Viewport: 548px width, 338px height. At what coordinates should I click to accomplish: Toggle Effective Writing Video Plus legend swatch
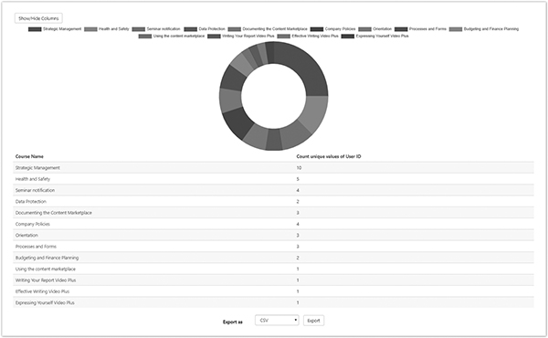[x=284, y=37]
